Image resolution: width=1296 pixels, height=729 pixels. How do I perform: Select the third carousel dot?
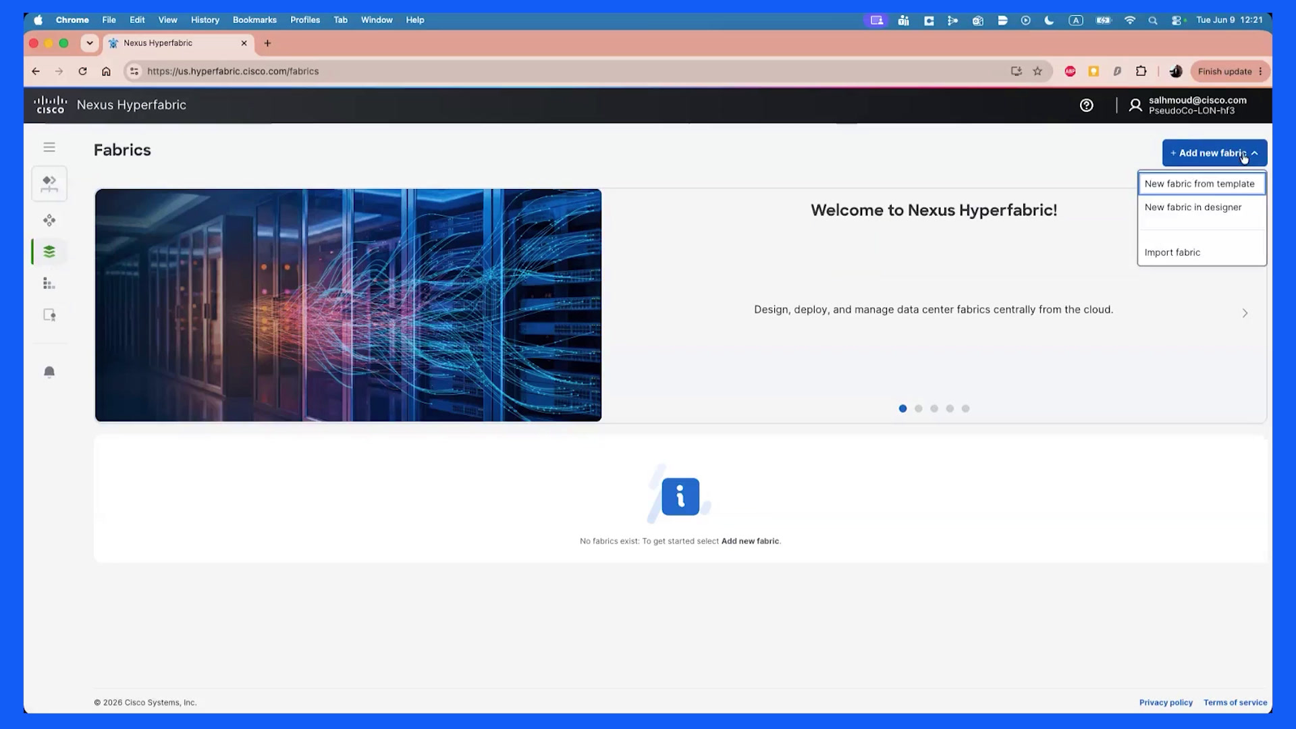click(934, 408)
